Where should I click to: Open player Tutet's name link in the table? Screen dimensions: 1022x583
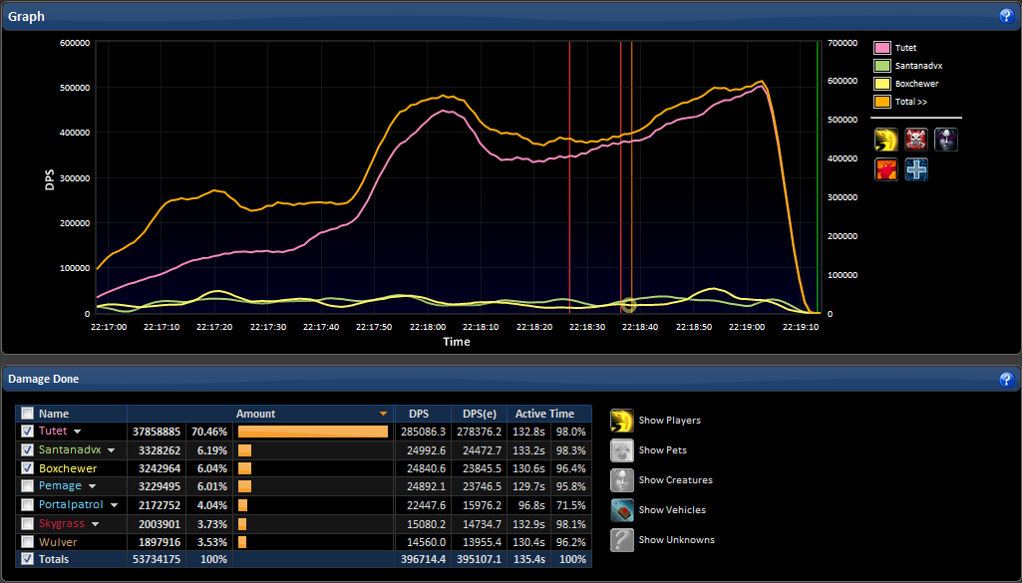53,431
